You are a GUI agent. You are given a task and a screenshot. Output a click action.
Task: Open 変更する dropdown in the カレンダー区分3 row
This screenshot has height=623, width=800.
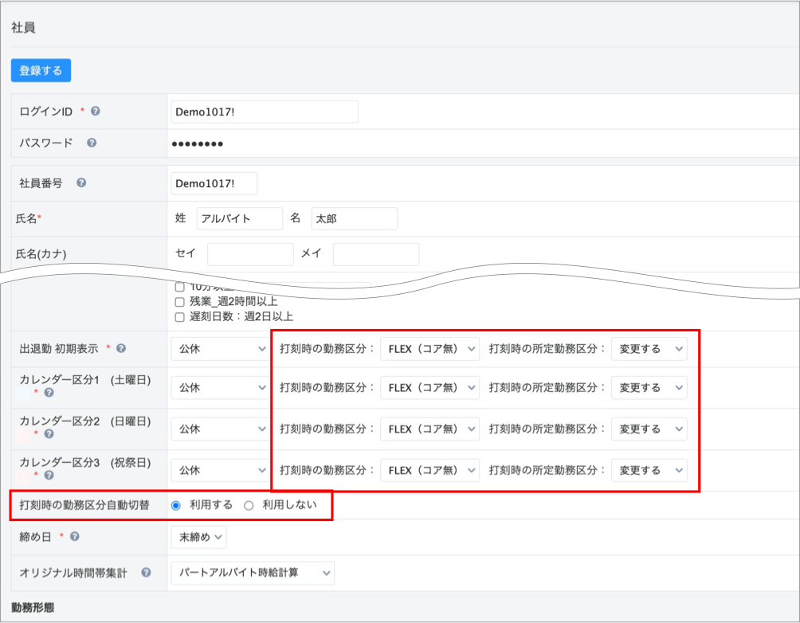[649, 471]
